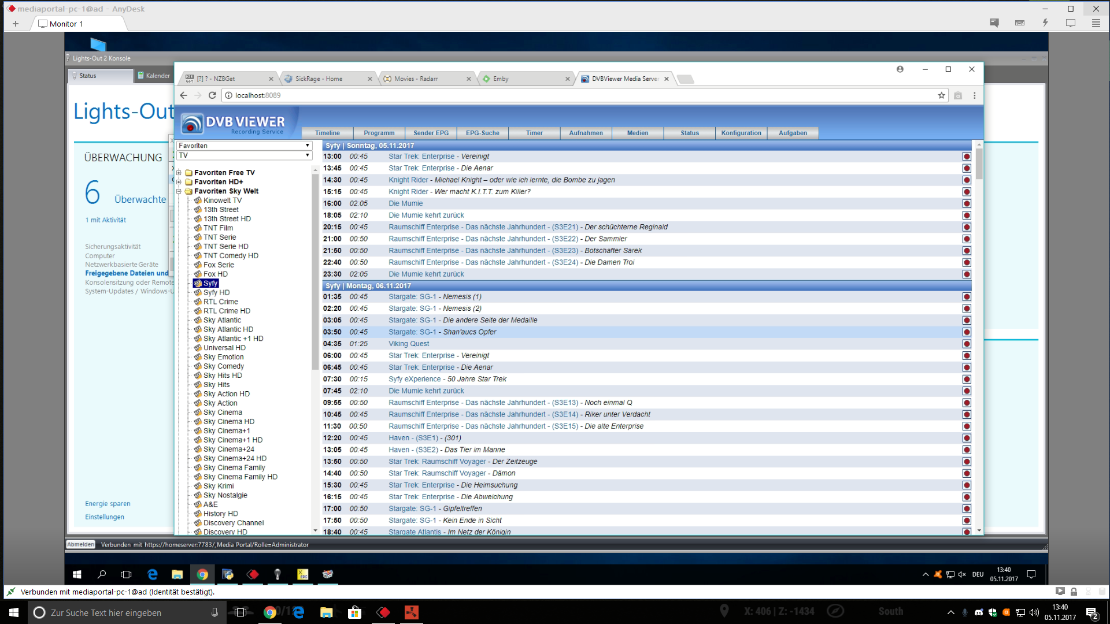The width and height of the screenshot is (1110, 624).
Task: Click record icon for Viking Quest row
Action: click(x=966, y=344)
